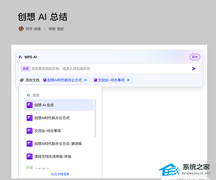Click the WPS AI logo icon

(x=21, y=57)
